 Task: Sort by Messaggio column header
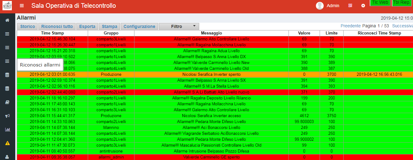click(x=211, y=33)
